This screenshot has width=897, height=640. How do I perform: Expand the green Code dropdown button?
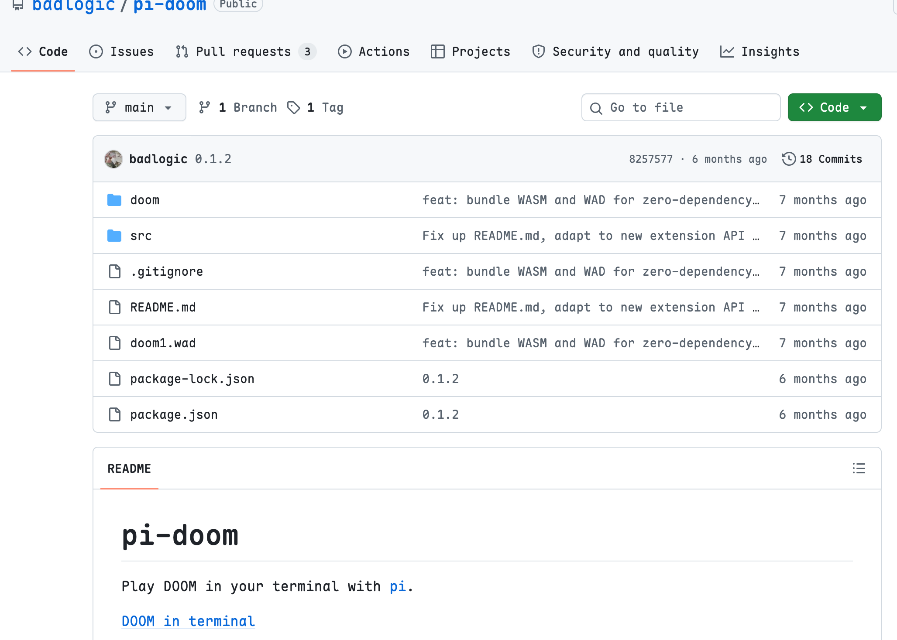click(x=834, y=107)
